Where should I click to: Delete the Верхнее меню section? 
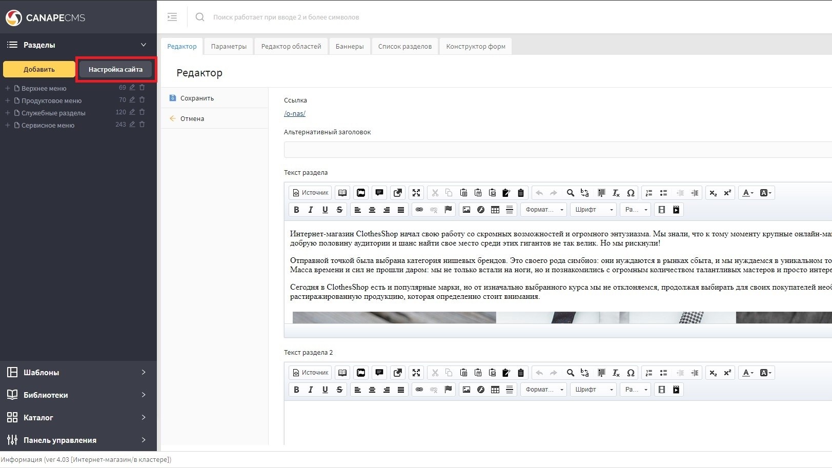pyautogui.click(x=142, y=88)
